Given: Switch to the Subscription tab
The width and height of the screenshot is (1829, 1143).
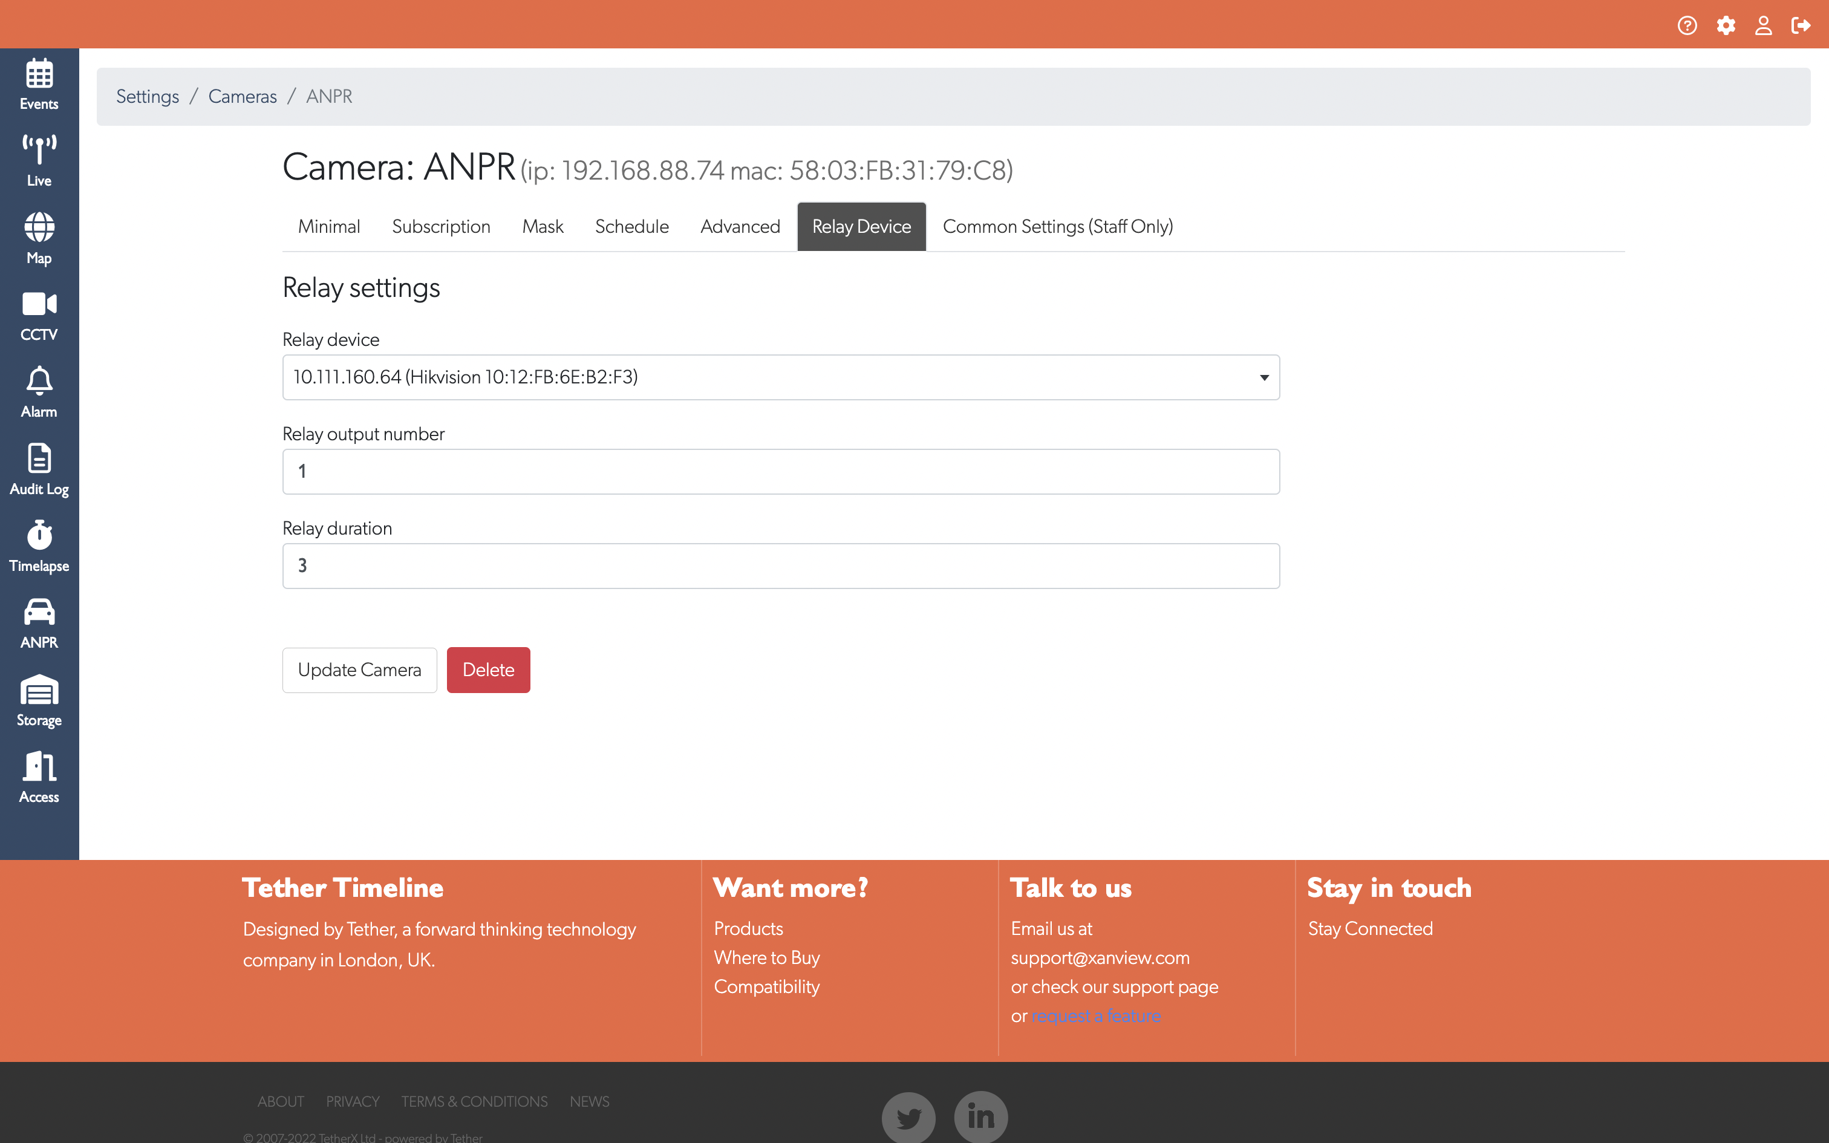Looking at the screenshot, I should pos(441,227).
